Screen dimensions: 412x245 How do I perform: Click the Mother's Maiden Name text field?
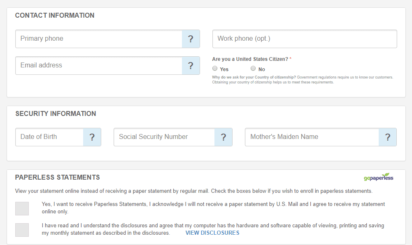(x=312, y=137)
